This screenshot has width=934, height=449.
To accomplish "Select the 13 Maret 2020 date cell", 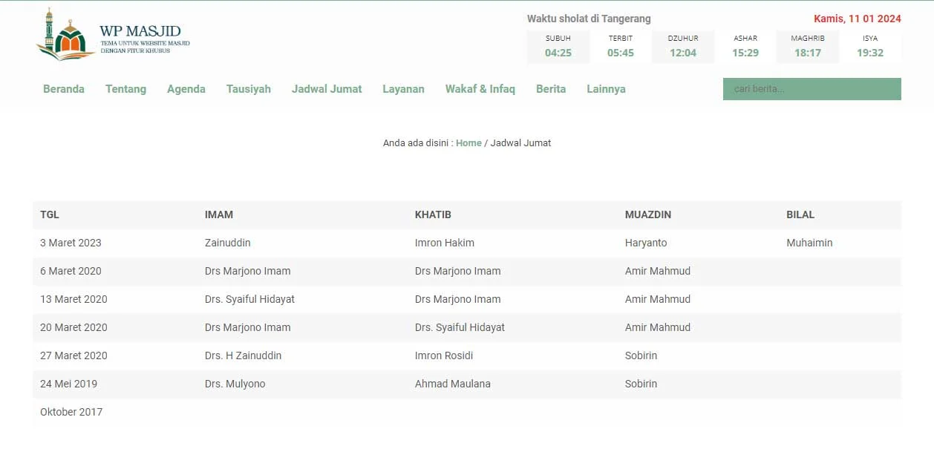I will (74, 299).
